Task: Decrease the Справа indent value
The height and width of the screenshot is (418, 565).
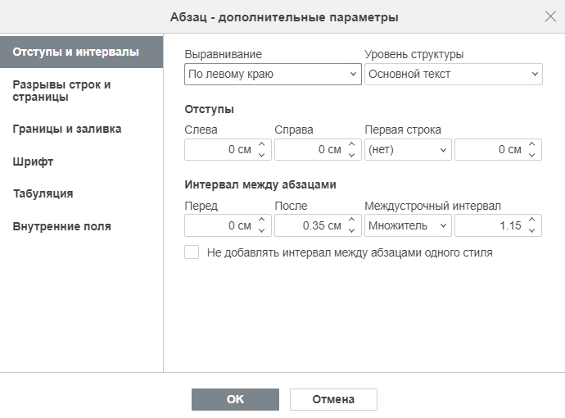Action: pos(352,155)
